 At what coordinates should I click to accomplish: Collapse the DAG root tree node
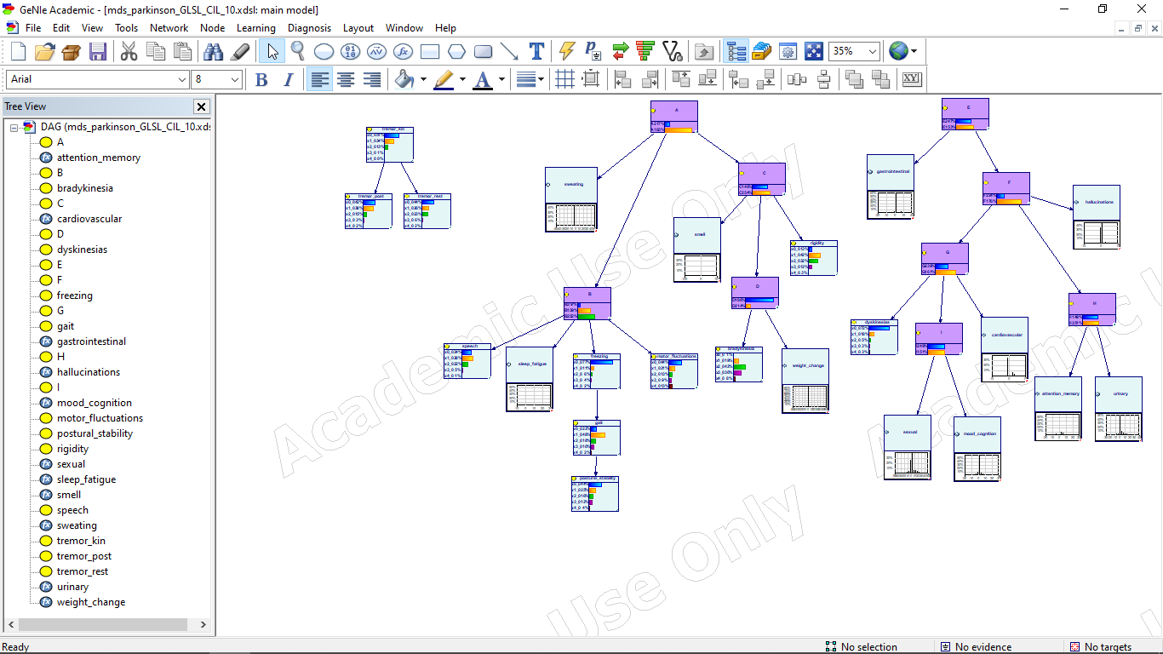(x=14, y=127)
